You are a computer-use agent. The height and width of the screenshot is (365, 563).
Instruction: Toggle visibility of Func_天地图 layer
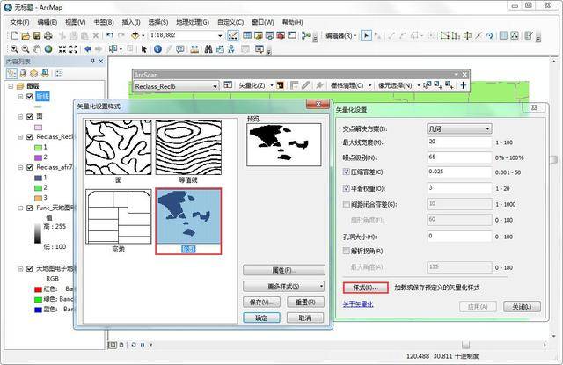pos(30,208)
